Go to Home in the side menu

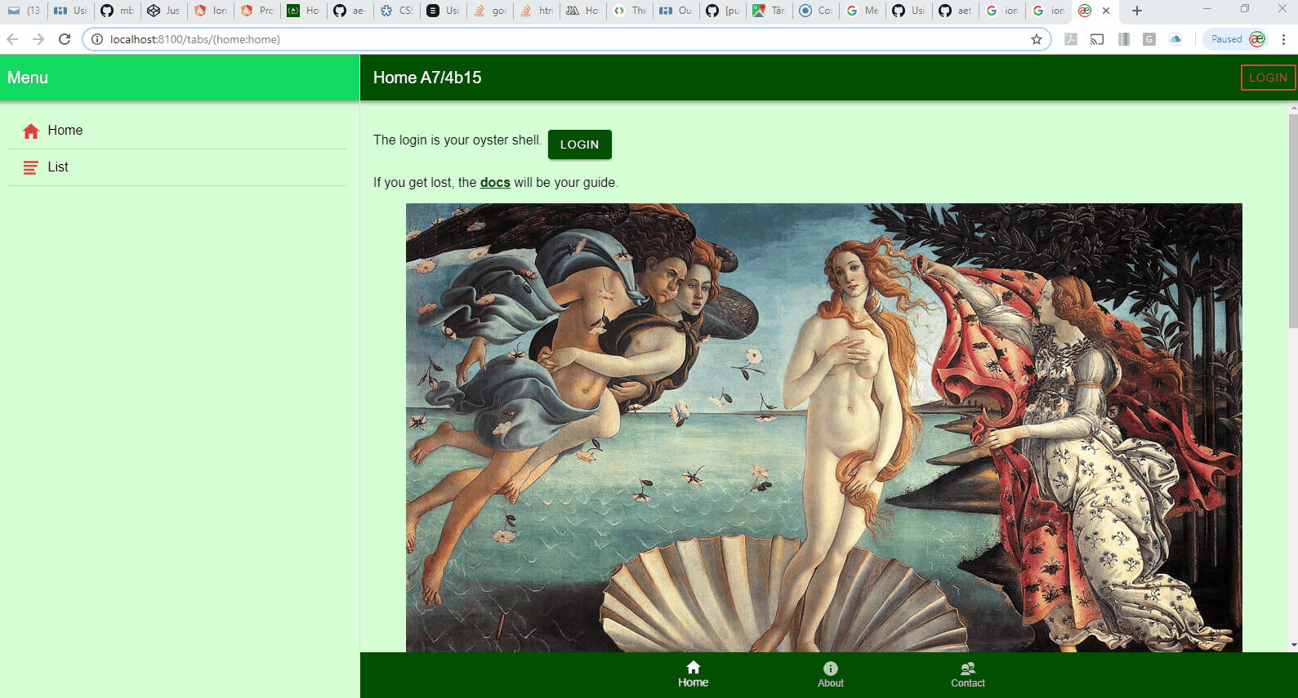click(176, 131)
